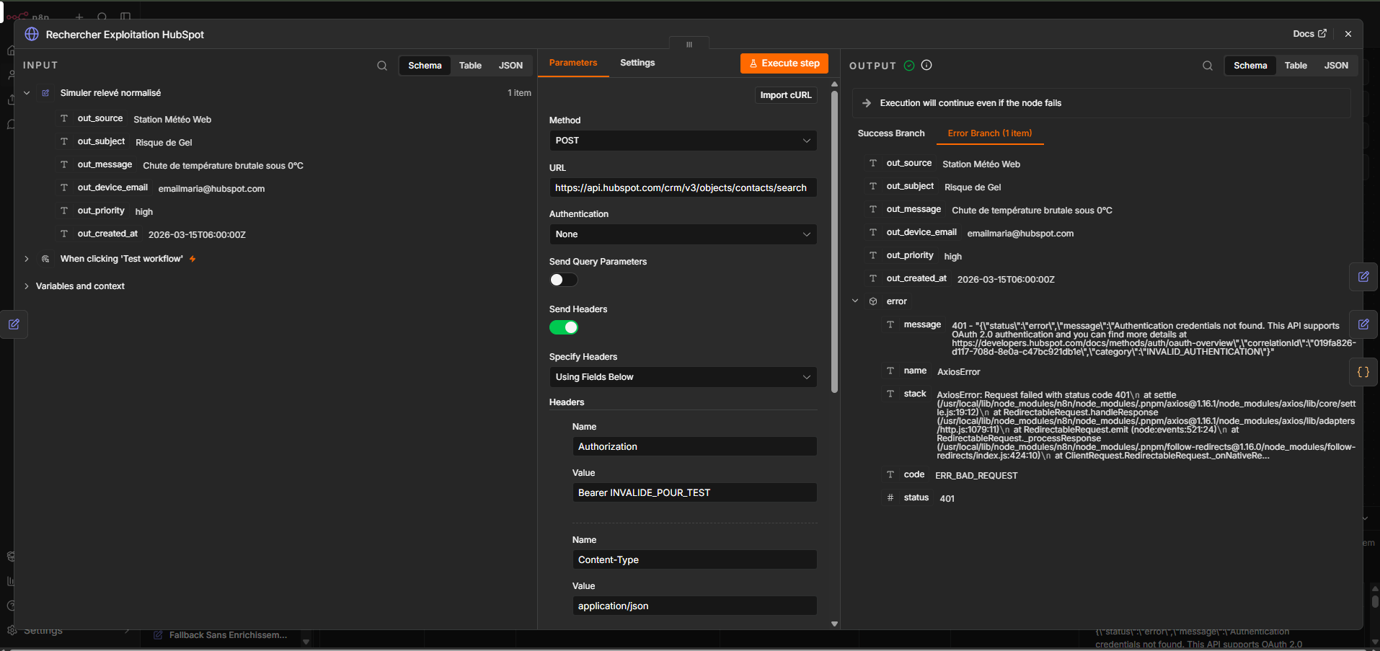Click the edit pencil icon at left edge
Viewport: 1380px width, 651px height.
point(14,324)
